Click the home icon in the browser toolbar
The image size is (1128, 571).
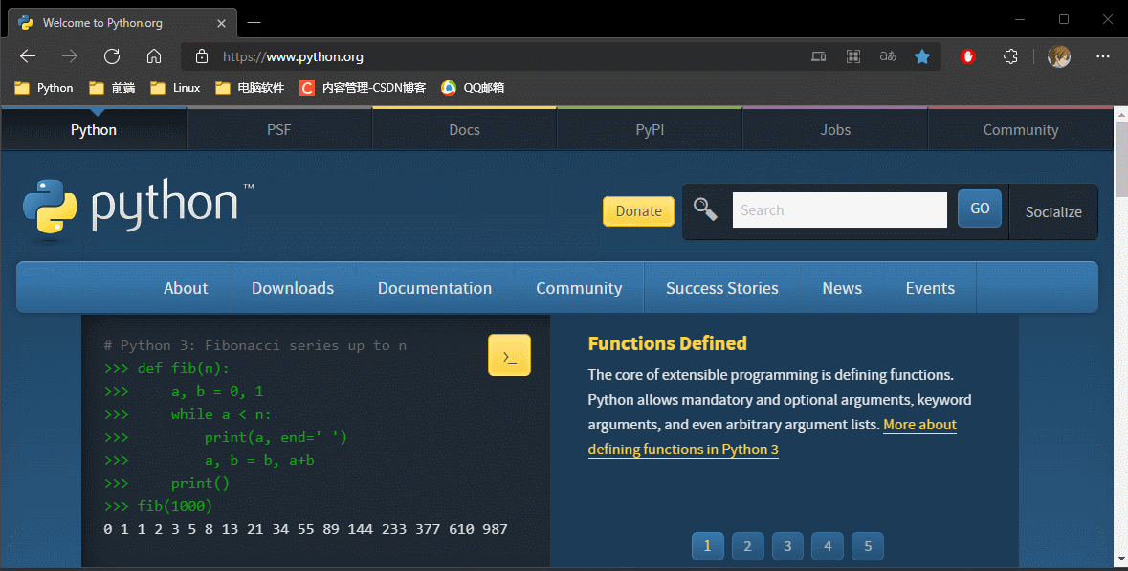[x=153, y=56]
